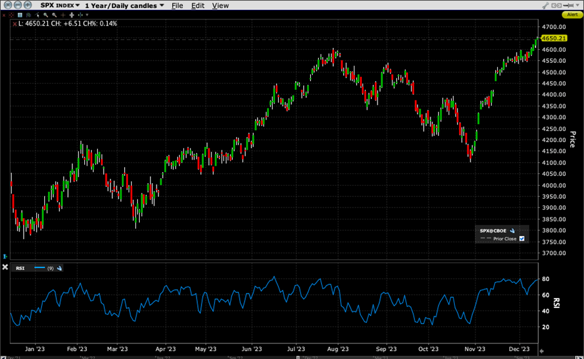The height and width of the screenshot is (359, 584).
Task: Open the File menu
Action: point(177,5)
